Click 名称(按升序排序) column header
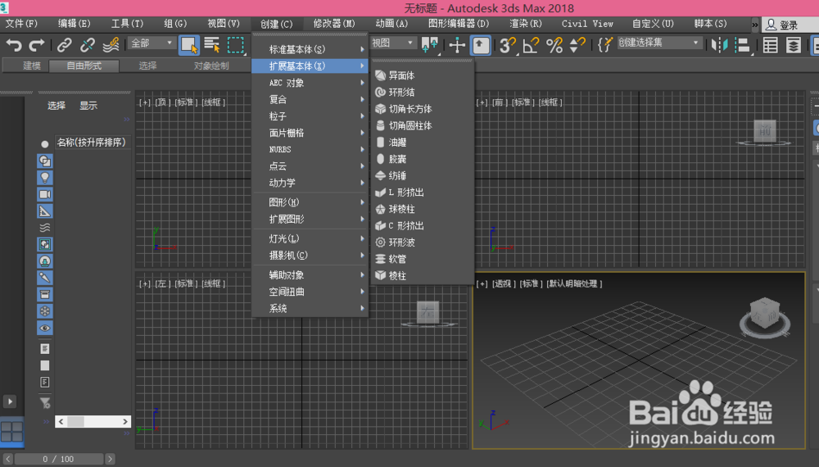 click(92, 143)
